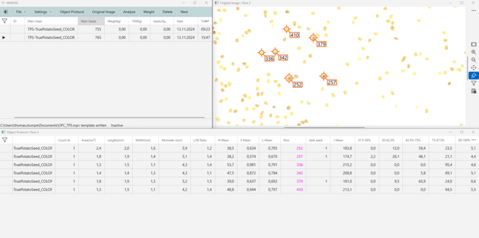
Task: Click the L-Mean column header
Action: [269, 140]
